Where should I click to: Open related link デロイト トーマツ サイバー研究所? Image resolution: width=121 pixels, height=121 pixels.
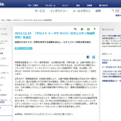click(x=111, y=62)
